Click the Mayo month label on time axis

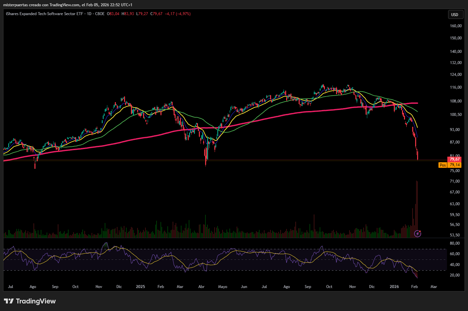223,287
